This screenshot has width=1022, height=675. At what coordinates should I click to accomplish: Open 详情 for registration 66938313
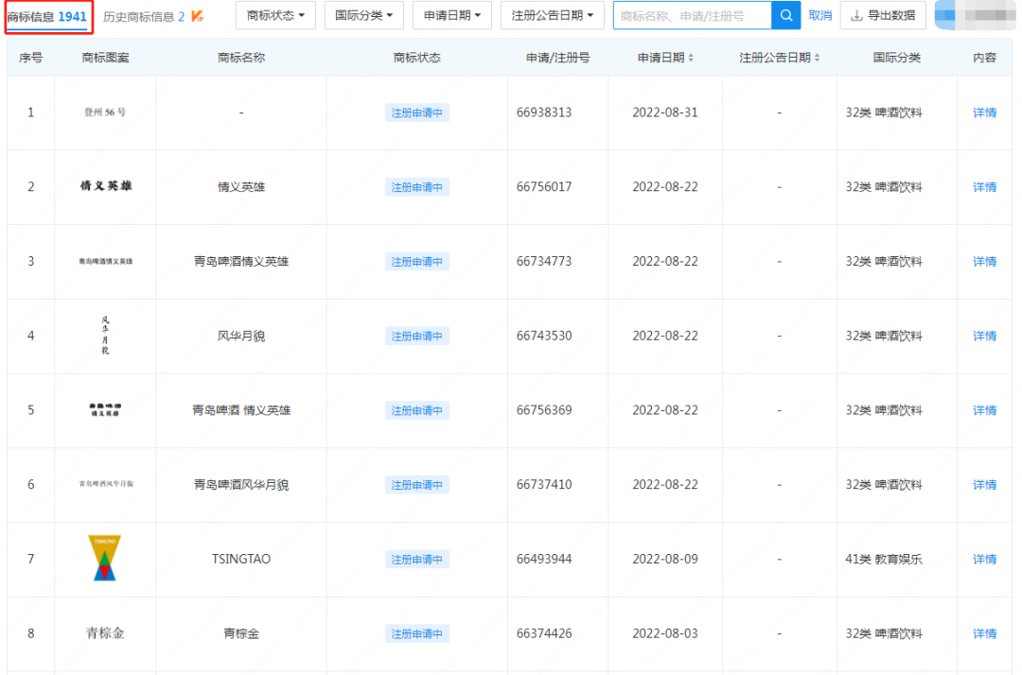(x=984, y=112)
